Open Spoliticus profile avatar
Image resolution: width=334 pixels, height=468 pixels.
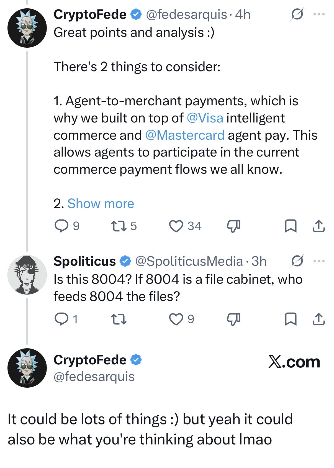pyautogui.click(x=27, y=275)
